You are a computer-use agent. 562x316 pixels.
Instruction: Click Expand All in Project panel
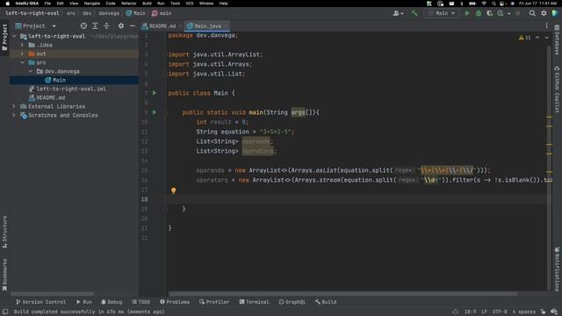[95, 25]
